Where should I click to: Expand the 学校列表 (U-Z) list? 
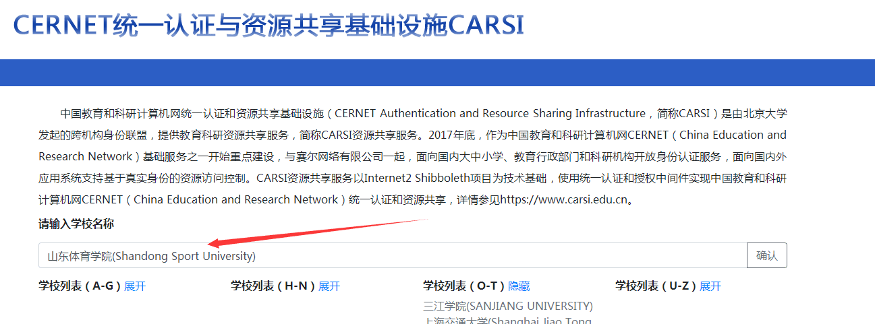pyautogui.click(x=710, y=286)
